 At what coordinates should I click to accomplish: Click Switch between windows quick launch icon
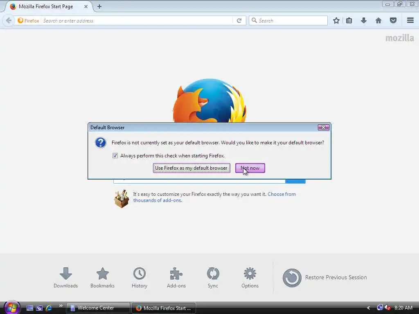pyautogui.click(x=39, y=308)
